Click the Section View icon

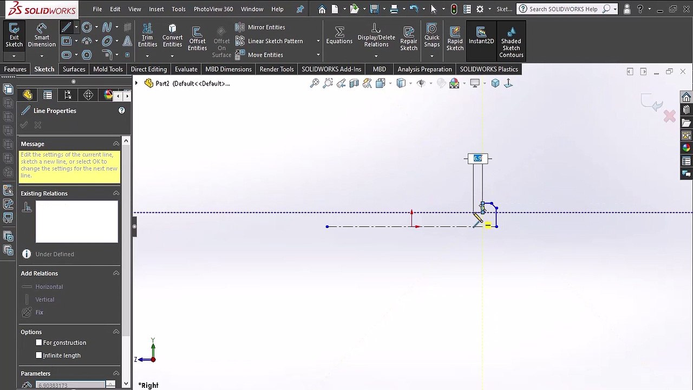(354, 83)
